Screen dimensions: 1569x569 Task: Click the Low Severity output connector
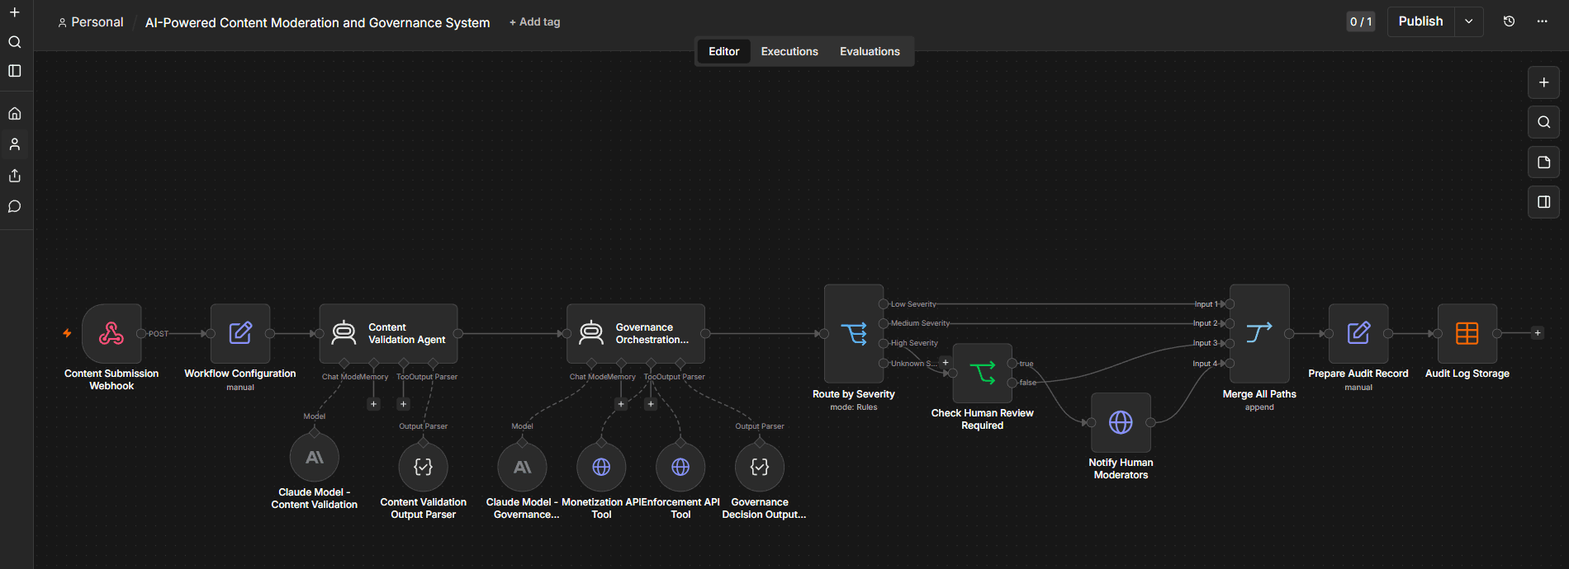(x=884, y=304)
